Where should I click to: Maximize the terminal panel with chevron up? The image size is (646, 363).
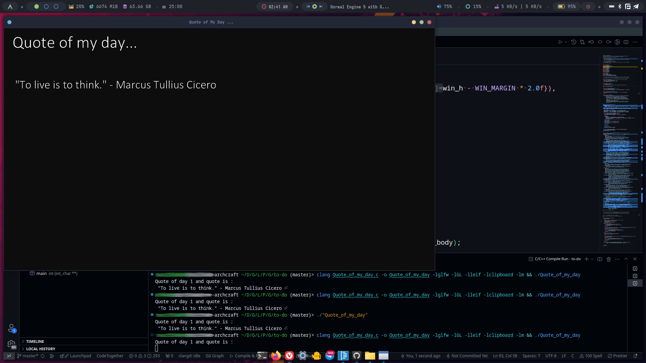(x=626, y=259)
